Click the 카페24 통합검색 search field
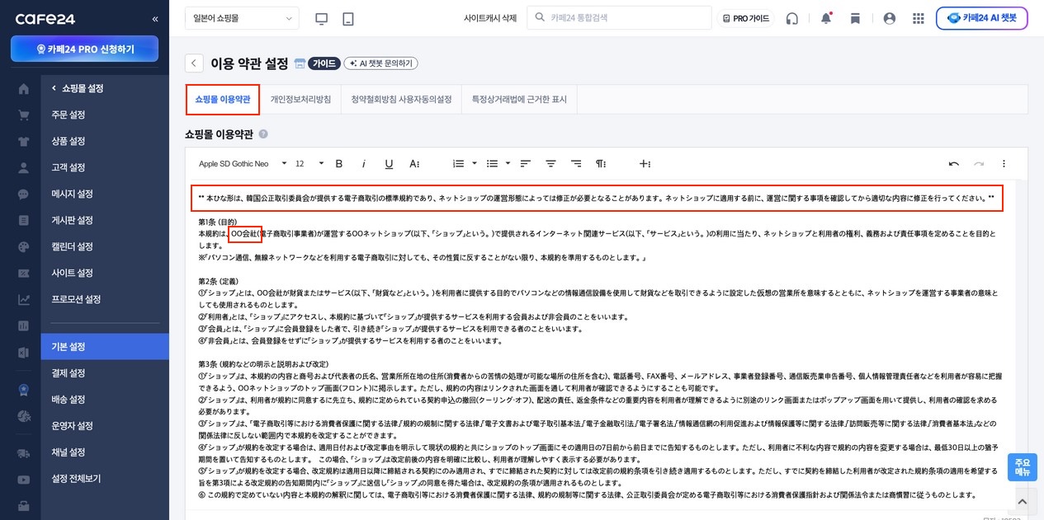 (x=619, y=18)
